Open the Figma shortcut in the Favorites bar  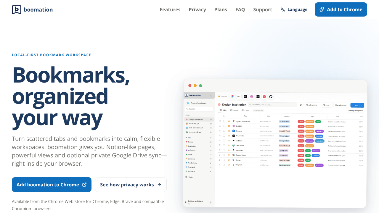coord(233,96)
